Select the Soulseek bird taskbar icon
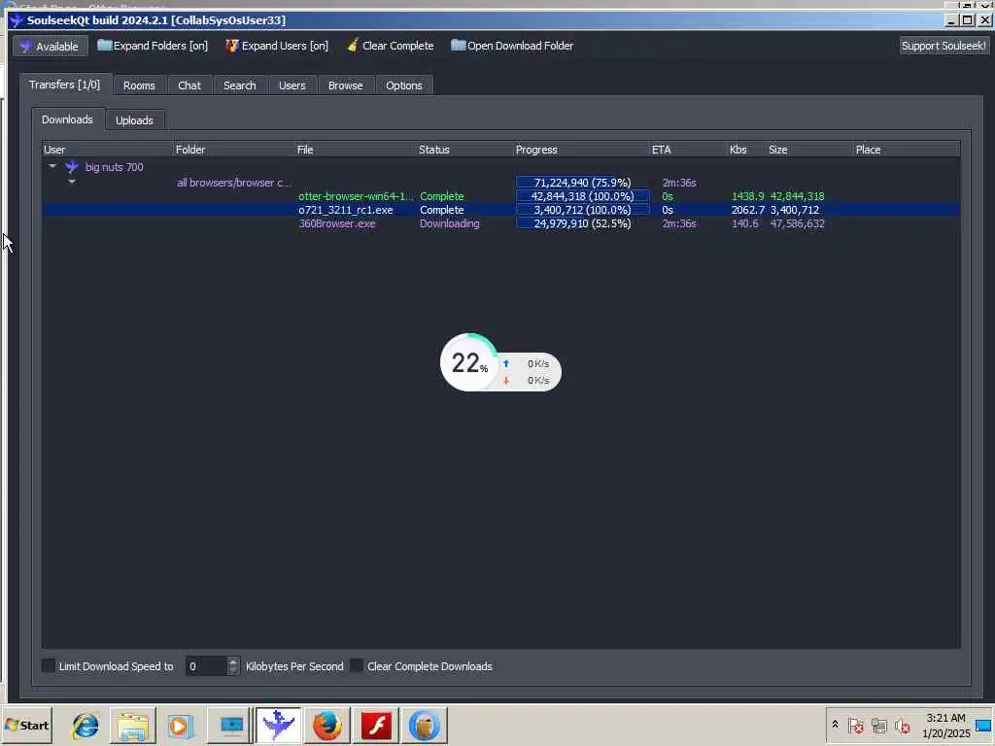Screen dimensions: 995x746 pyautogui.click(x=278, y=725)
